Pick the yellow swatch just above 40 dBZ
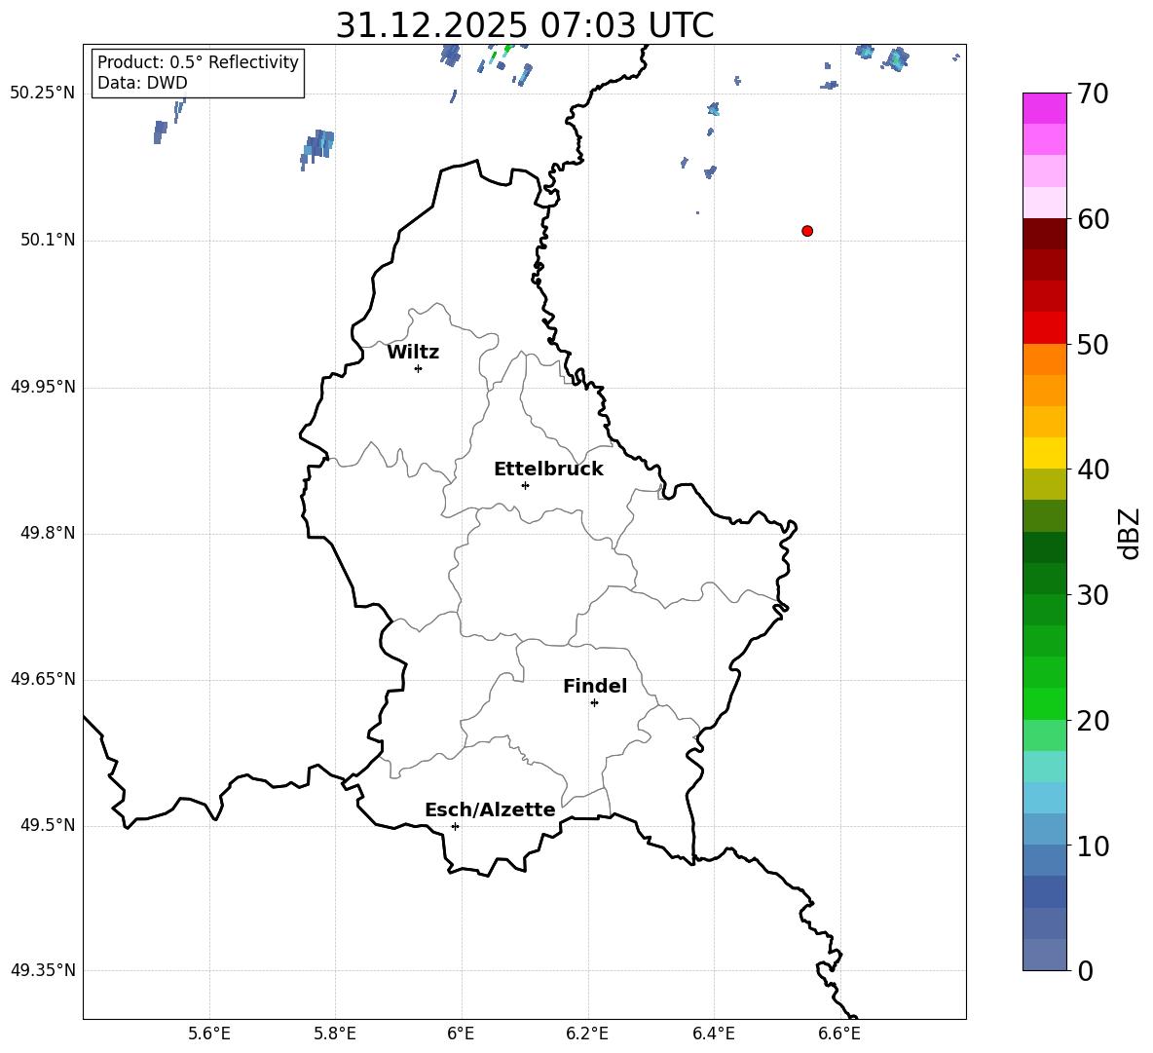 pyautogui.click(x=1045, y=453)
